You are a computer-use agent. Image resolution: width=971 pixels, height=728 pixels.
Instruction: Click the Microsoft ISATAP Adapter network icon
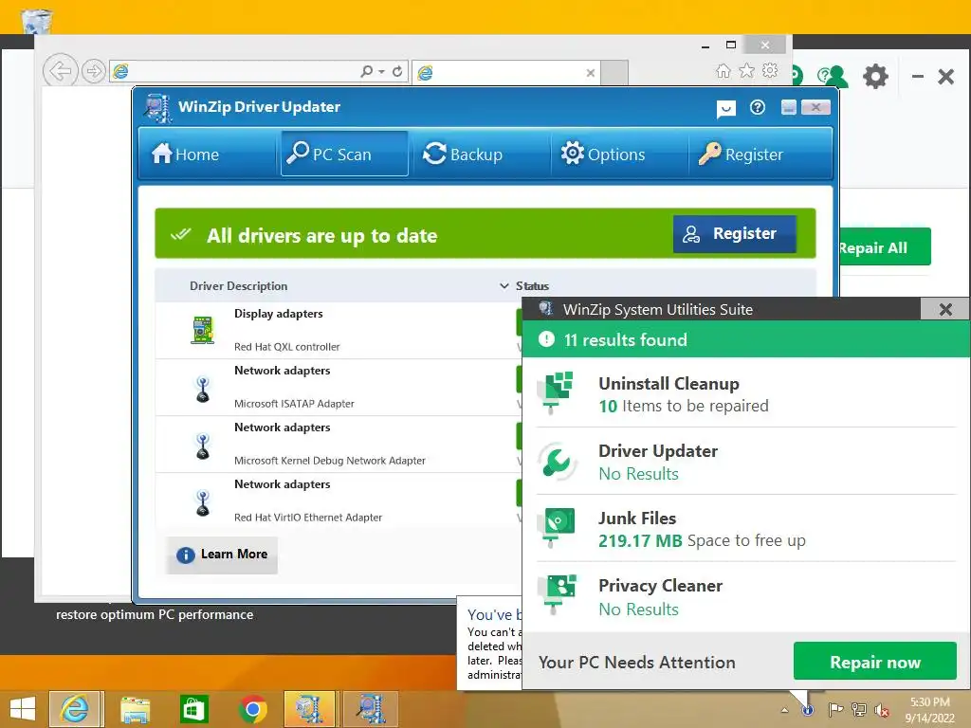(x=203, y=390)
